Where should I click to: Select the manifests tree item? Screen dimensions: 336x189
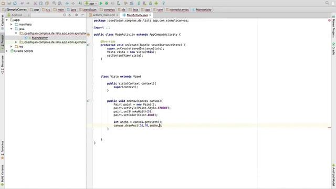tap(25, 25)
